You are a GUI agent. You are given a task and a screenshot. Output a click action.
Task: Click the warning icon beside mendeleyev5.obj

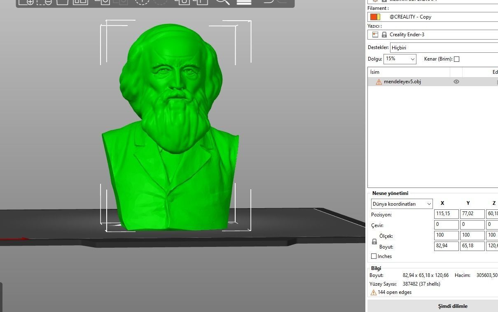coord(379,82)
